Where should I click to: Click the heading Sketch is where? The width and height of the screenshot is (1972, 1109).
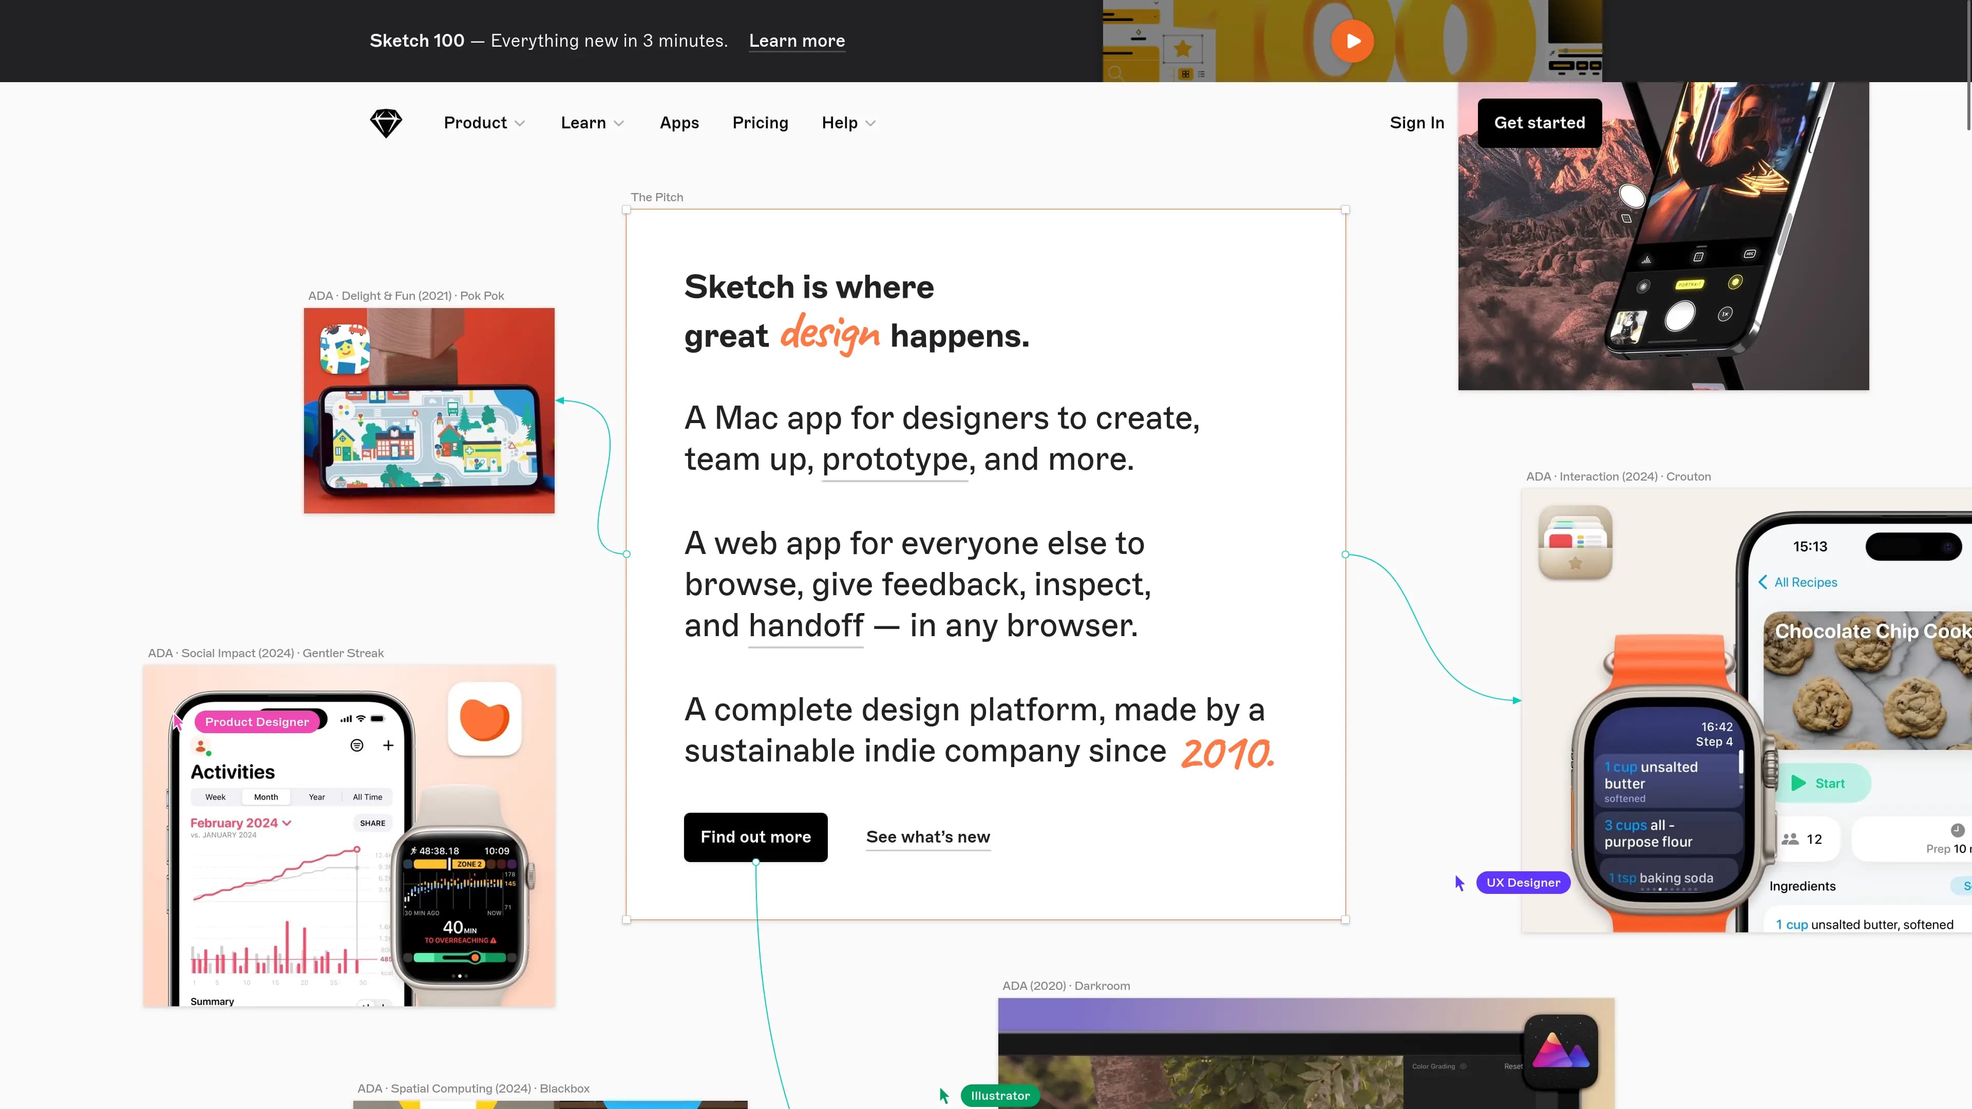(x=809, y=287)
